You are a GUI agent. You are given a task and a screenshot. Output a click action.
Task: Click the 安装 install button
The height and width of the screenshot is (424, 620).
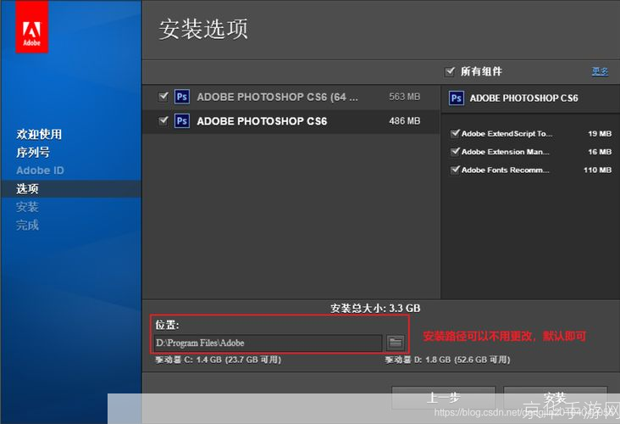pos(555,398)
